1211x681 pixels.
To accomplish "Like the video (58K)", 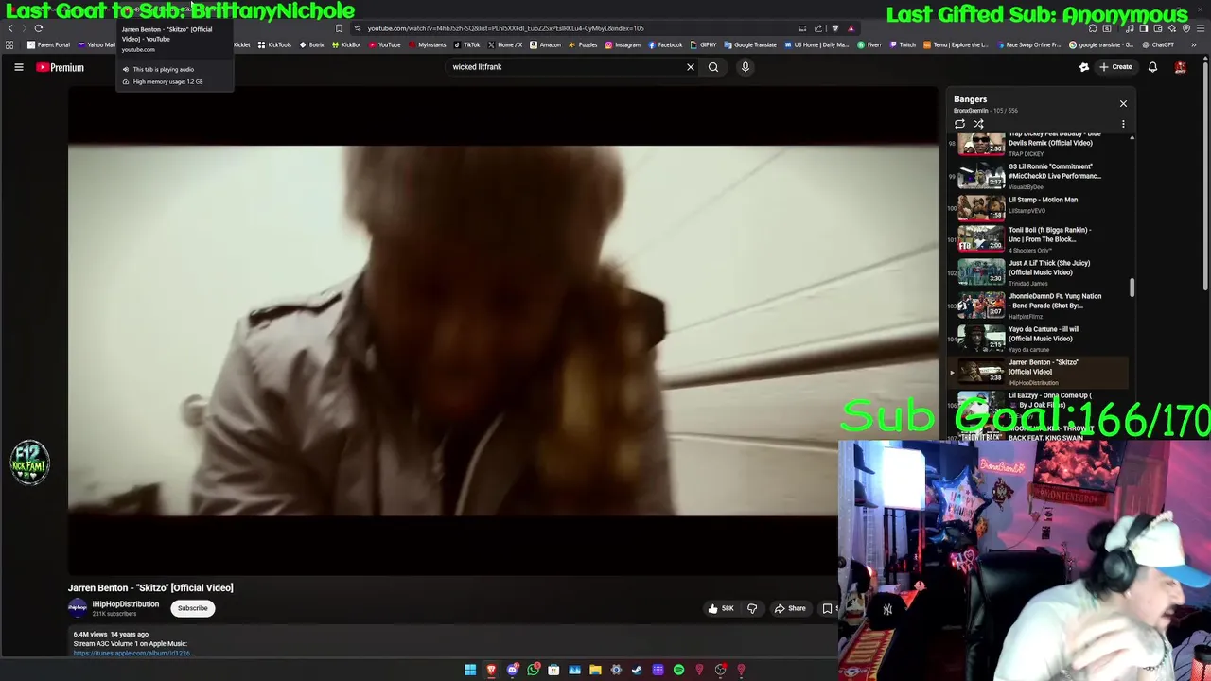I will 721,608.
